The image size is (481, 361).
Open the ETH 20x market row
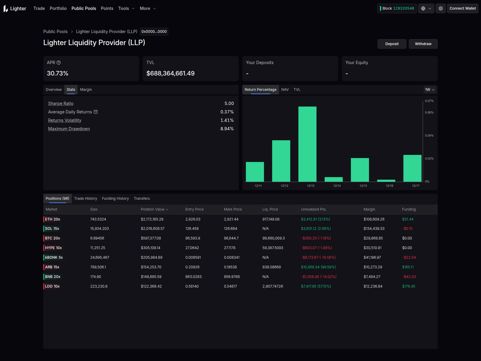tap(240, 219)
